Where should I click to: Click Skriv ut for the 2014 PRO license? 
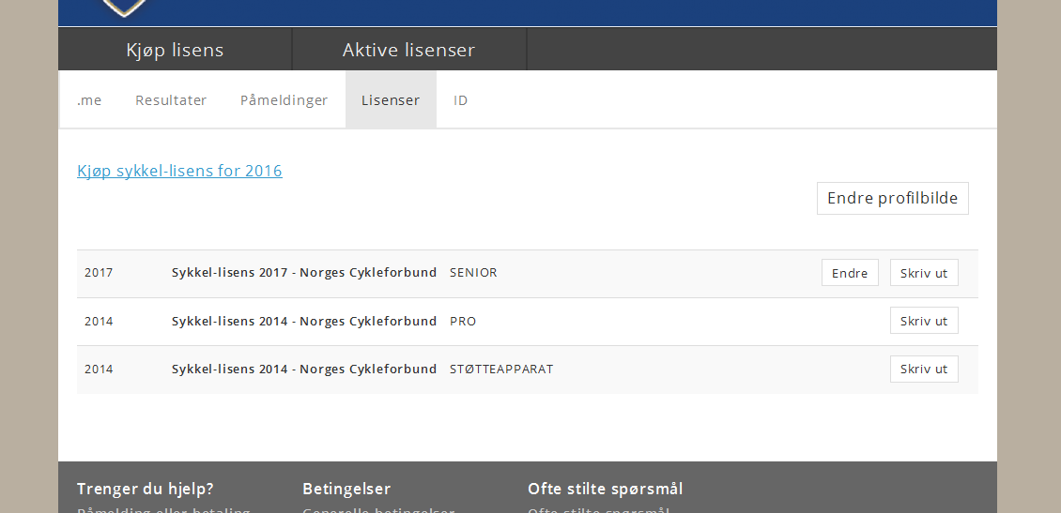[x=924, y=321]
